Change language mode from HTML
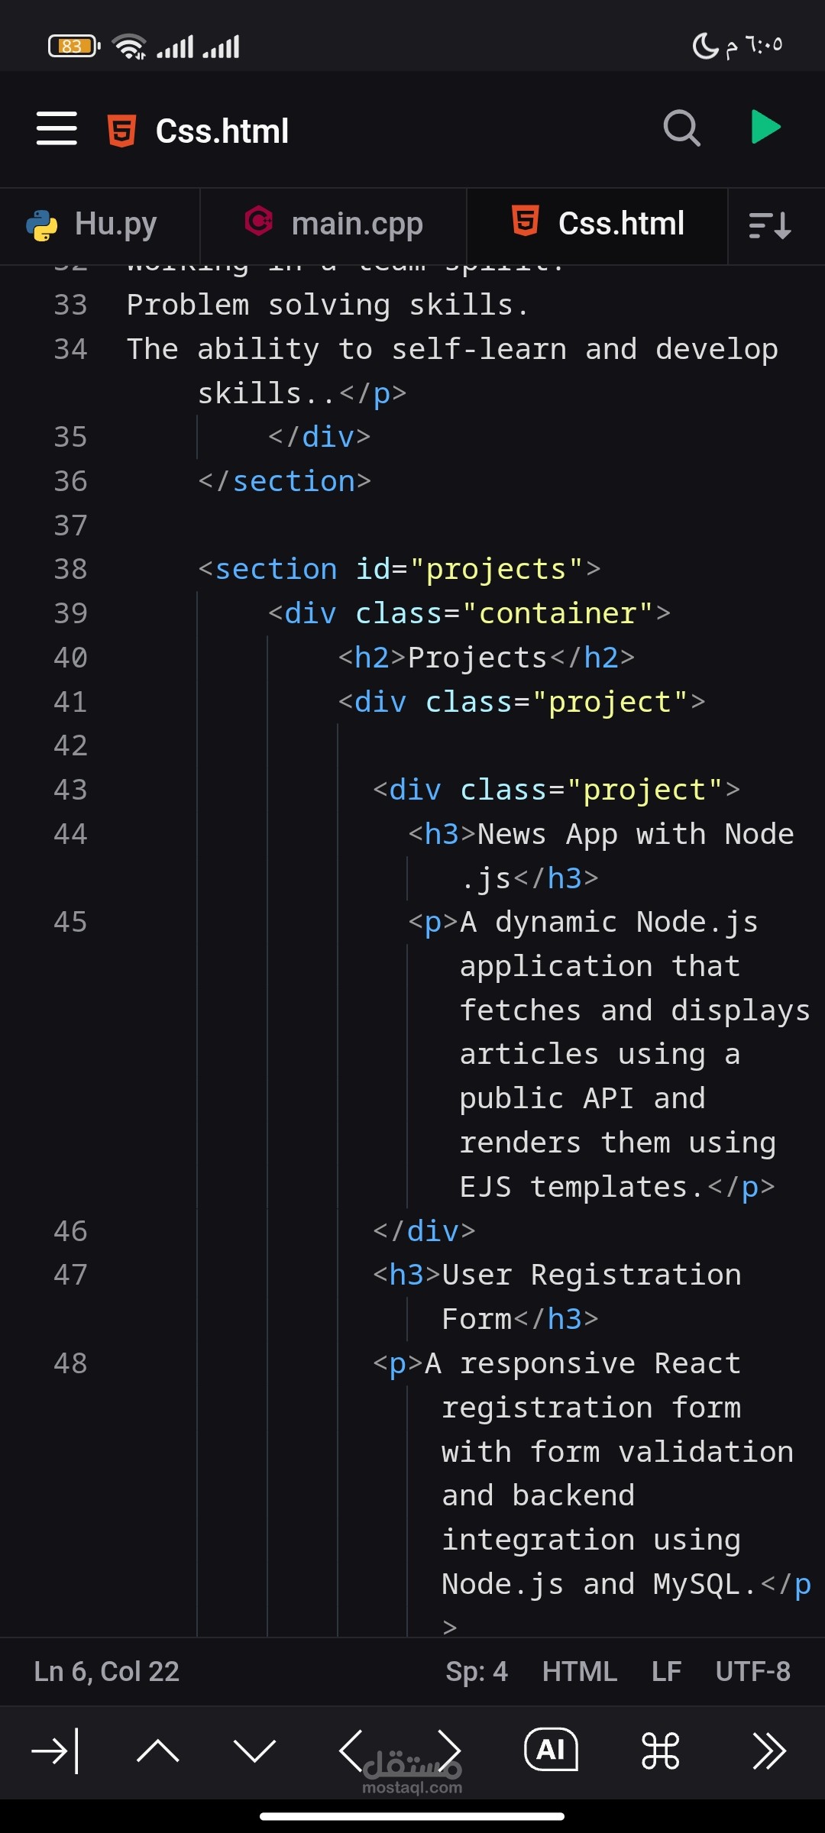Viewport: 825px width, 1833px height. coord(580,1671)
